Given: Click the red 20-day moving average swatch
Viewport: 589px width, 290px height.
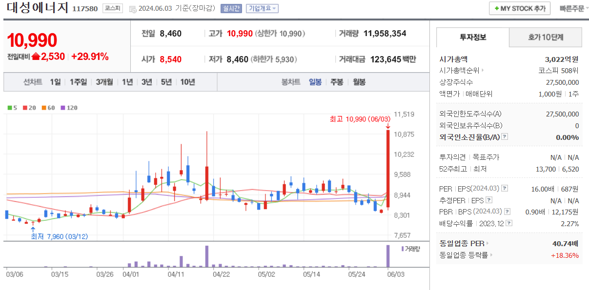Looking at the screenshot, I should [x=24, y=108].
